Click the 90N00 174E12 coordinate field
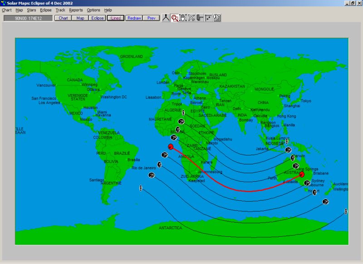Screen dimensions: 363x264 [28, 18]
